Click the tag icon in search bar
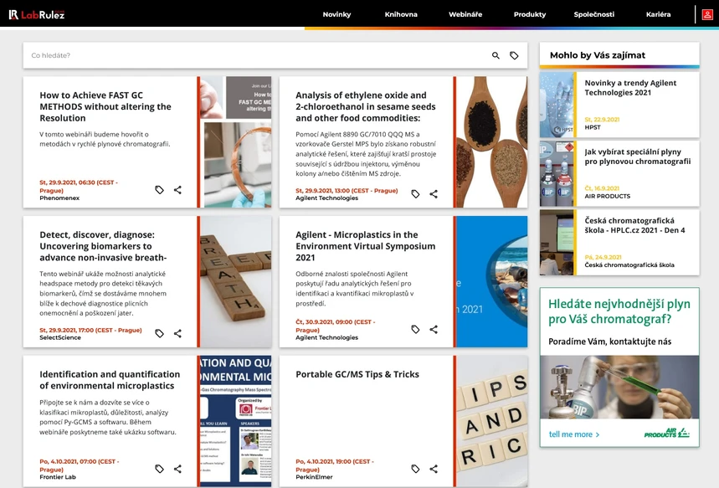Screen dimensions: 719x488 click(514, 55)
